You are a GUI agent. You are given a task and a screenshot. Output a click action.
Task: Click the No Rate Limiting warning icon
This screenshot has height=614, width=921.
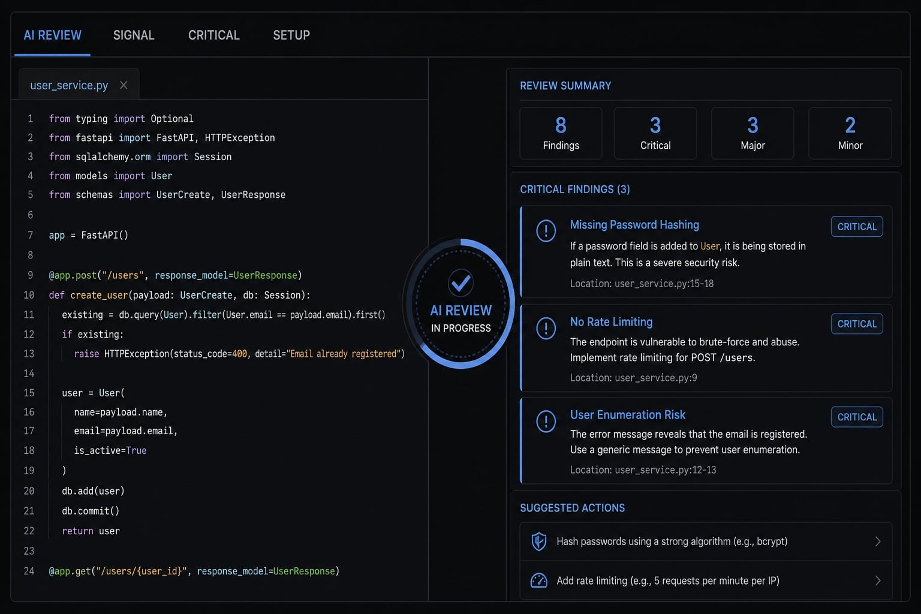(x=546, y=328)
